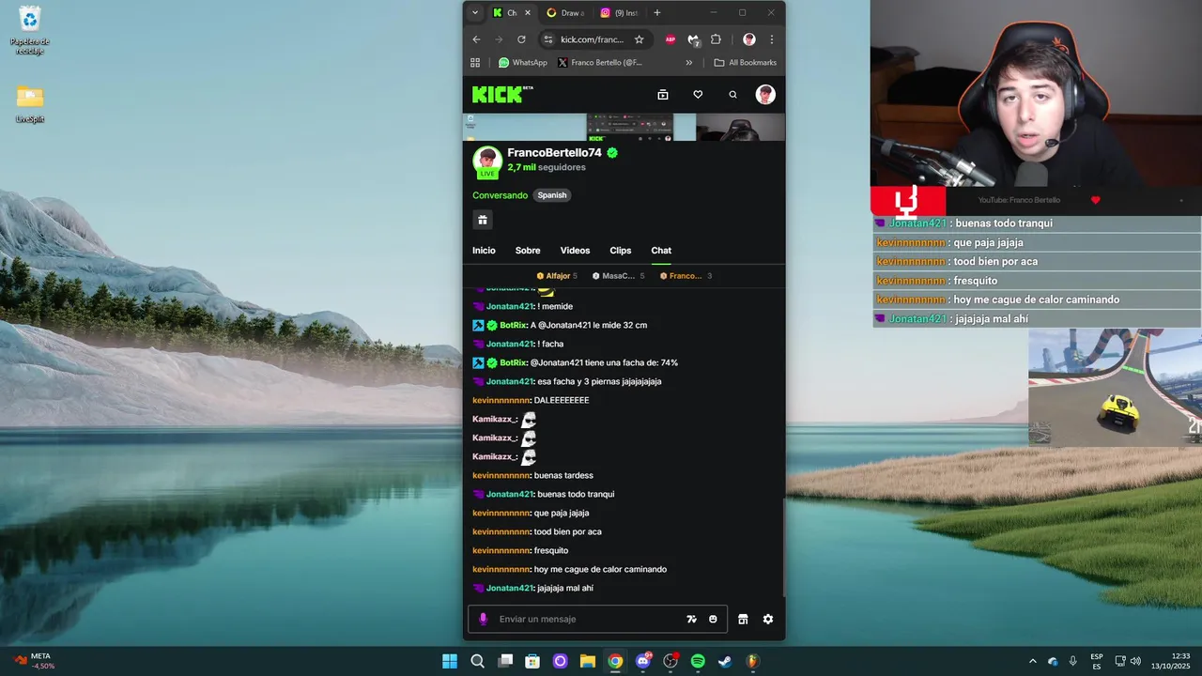
Task: Click top gifter Alfajor in leaderboard
Action: [x=557, y=276]
